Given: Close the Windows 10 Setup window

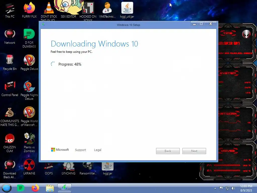Looking at the screenshot, I should (x=211, y=24).
